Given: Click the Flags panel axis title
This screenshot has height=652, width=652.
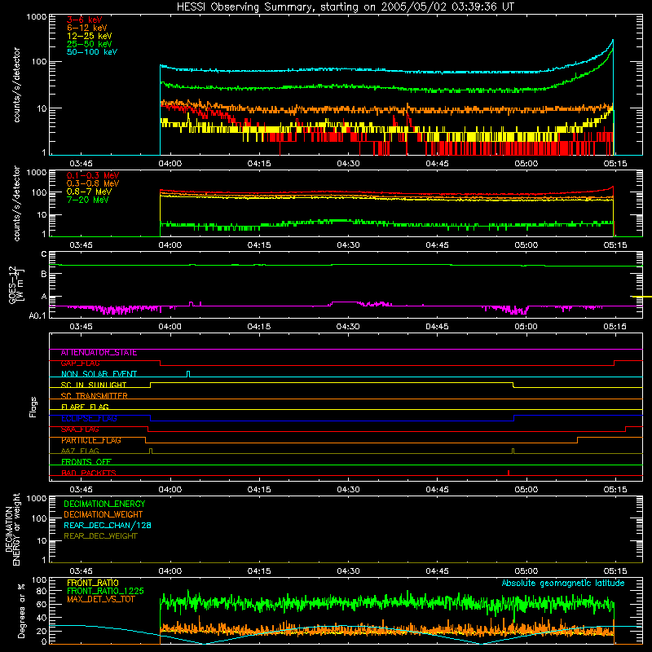Looking at the screenshot, I should 33,407.
